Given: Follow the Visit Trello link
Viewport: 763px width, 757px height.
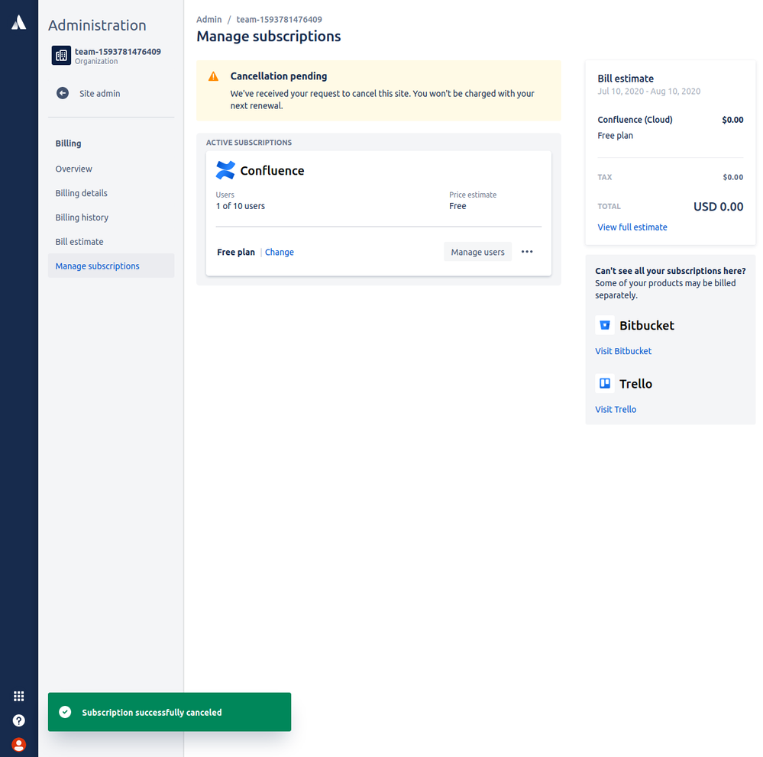Looking at the screenshot, I should point(616,409).
